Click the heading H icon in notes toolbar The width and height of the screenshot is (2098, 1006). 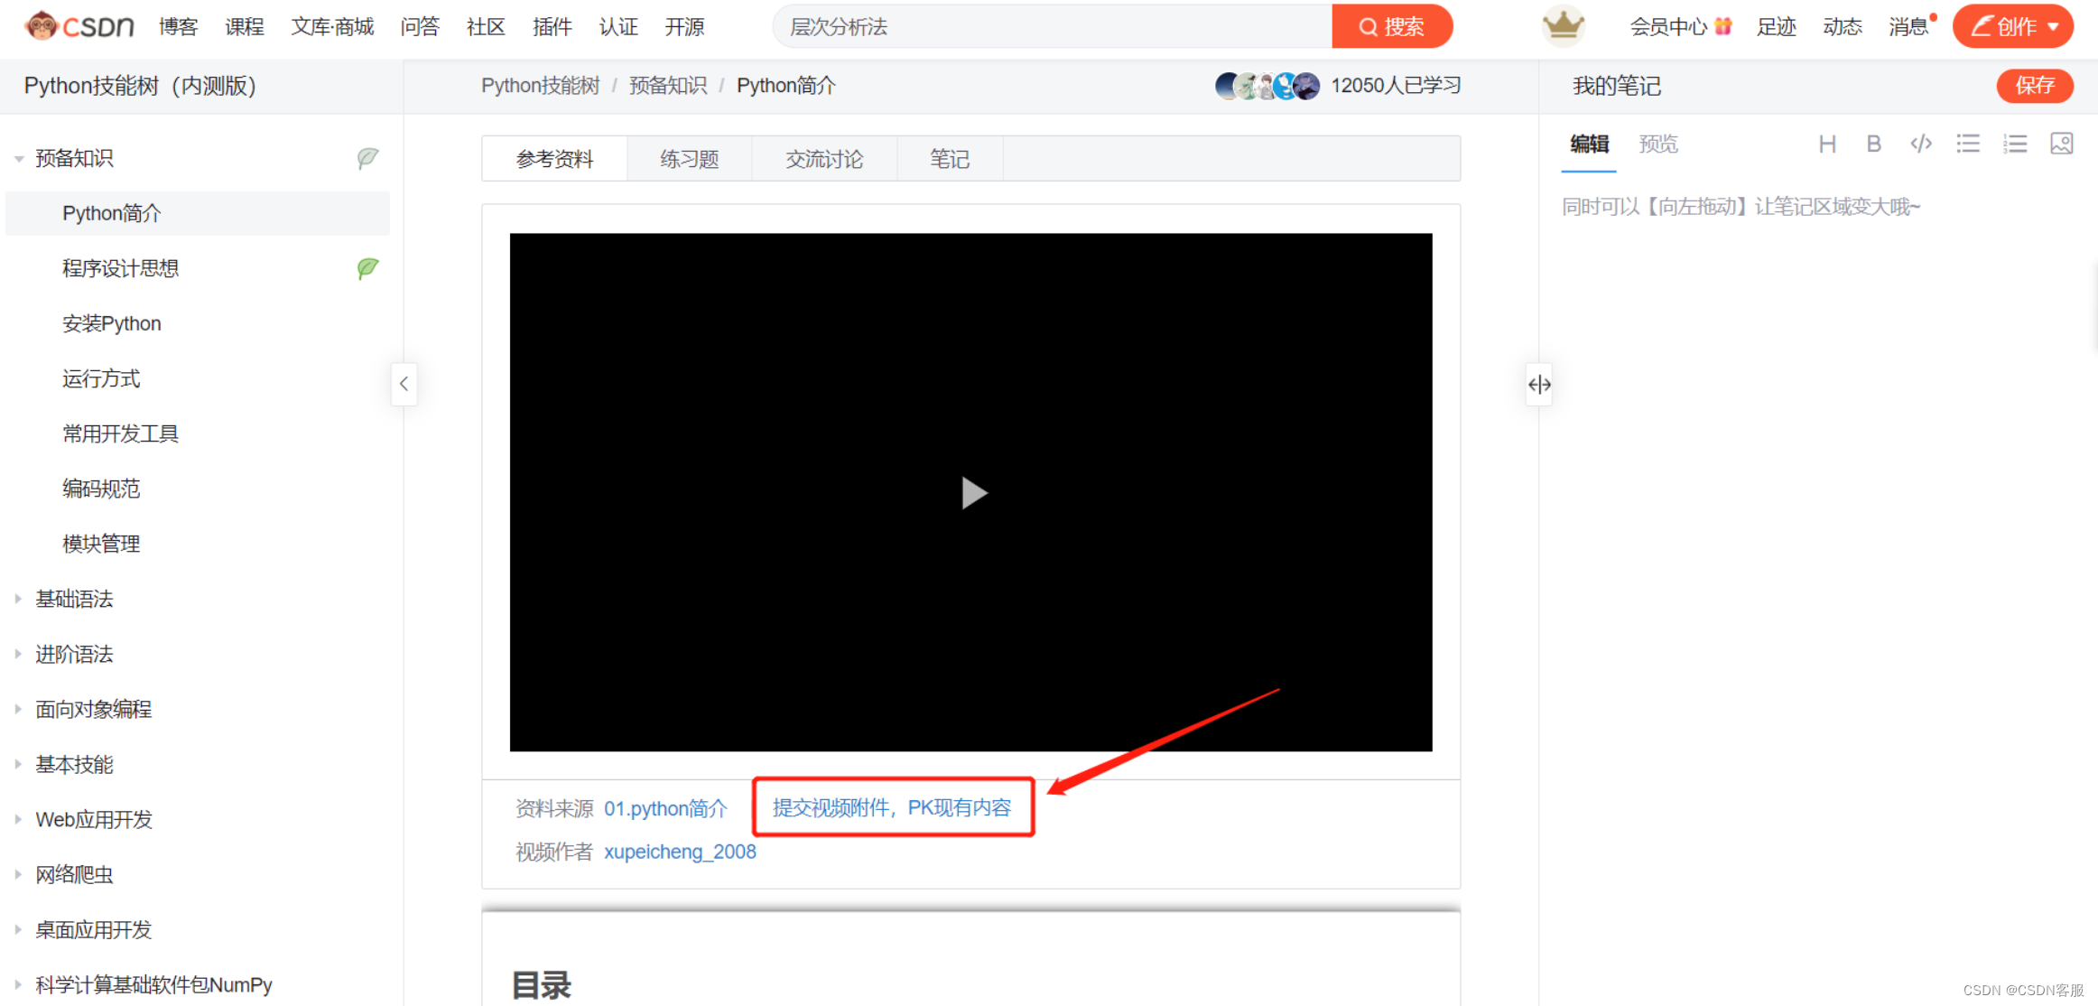point(1826,144)
